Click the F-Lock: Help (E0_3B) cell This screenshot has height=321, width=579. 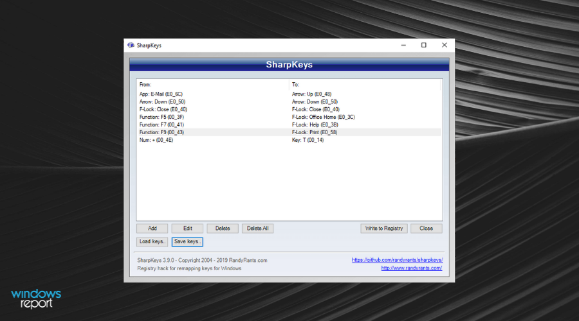coord(315,125)
